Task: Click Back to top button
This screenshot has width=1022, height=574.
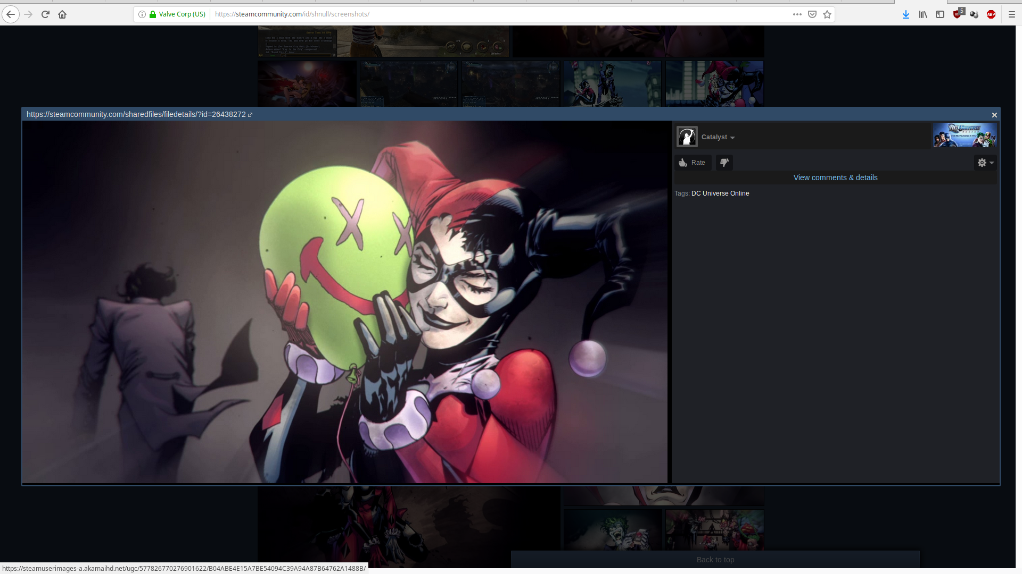Action: coord(715,560)
